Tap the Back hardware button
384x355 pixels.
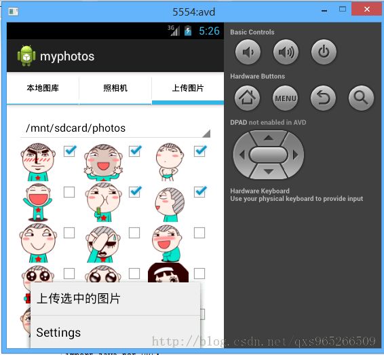323,98
